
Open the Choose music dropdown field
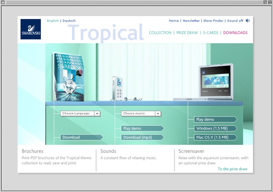point(141,113)
